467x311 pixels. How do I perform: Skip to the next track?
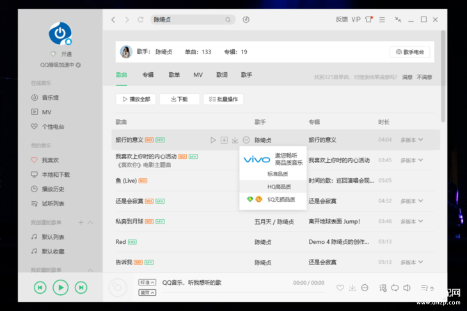pos(81,287)
